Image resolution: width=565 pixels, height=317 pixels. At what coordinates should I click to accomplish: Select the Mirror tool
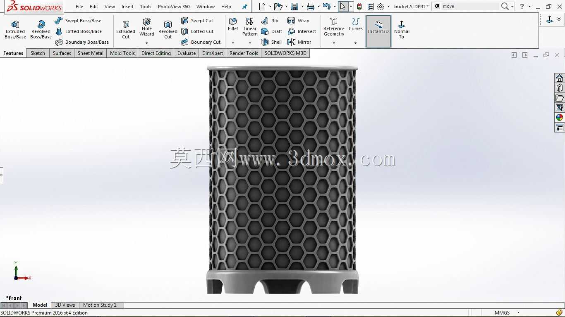point(299,42)
